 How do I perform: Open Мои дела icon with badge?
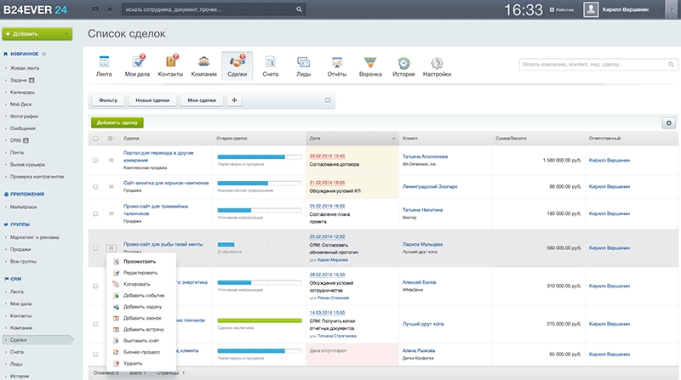tap(137, 65)
